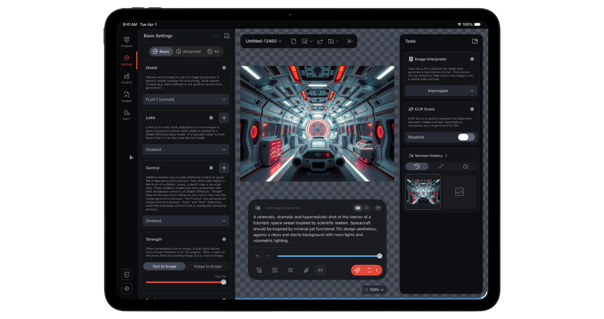Select Image to Image mode
This screenshot has width=604, height=319.
[x=208, y=266]
